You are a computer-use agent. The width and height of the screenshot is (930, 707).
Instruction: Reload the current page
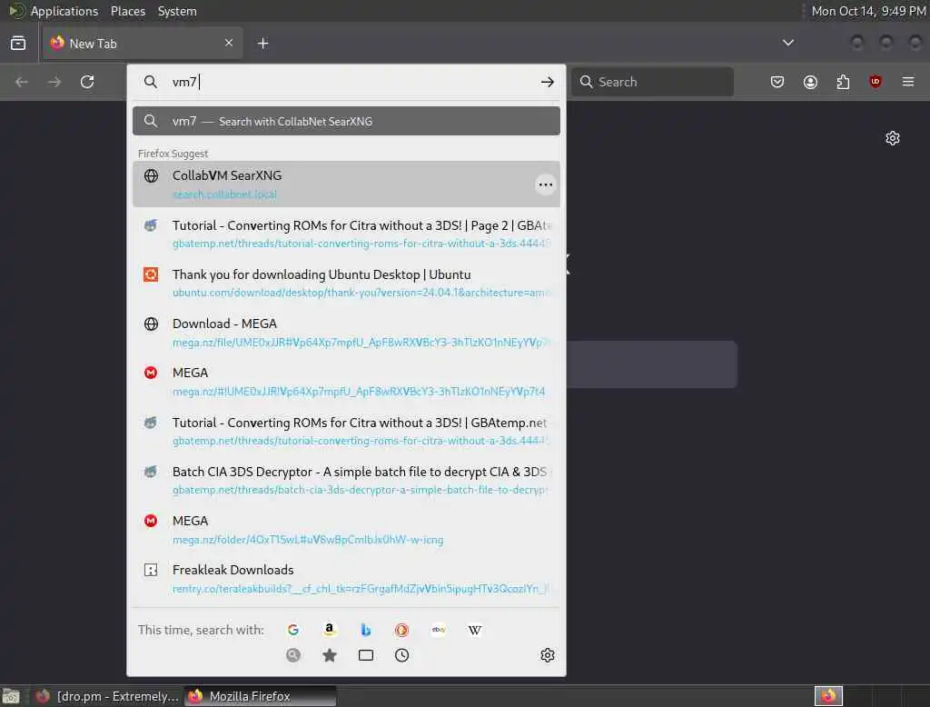click(87, 82)
